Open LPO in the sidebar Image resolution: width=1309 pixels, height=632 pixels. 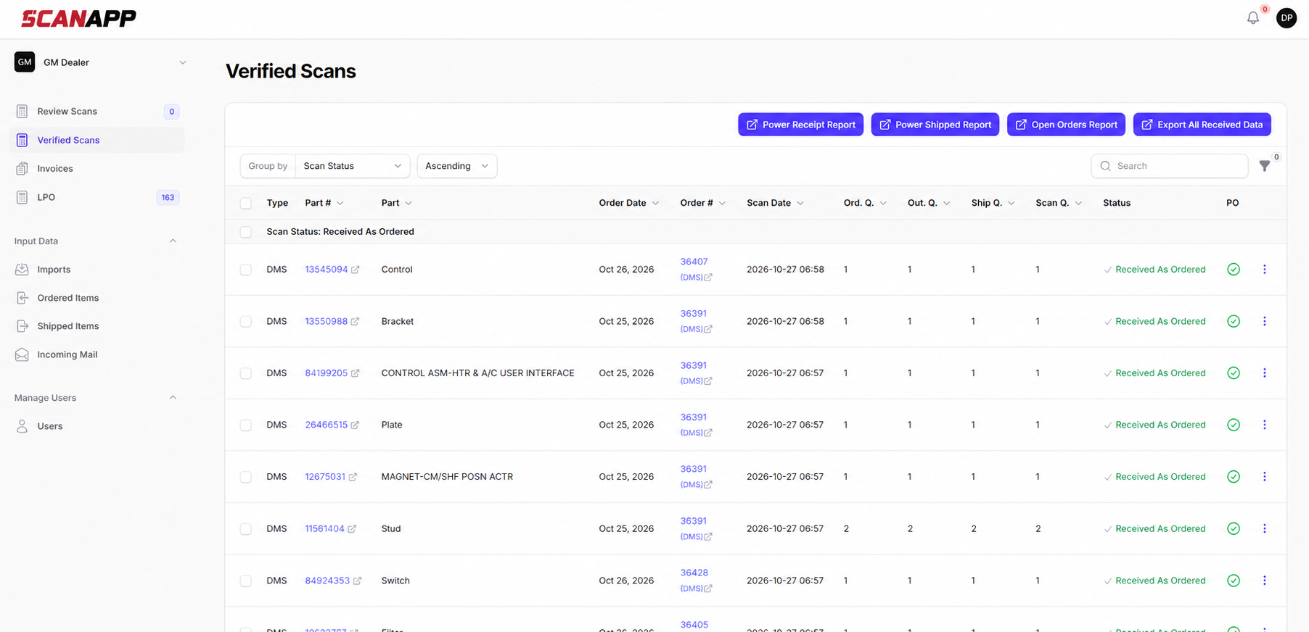tap(97, 197)
